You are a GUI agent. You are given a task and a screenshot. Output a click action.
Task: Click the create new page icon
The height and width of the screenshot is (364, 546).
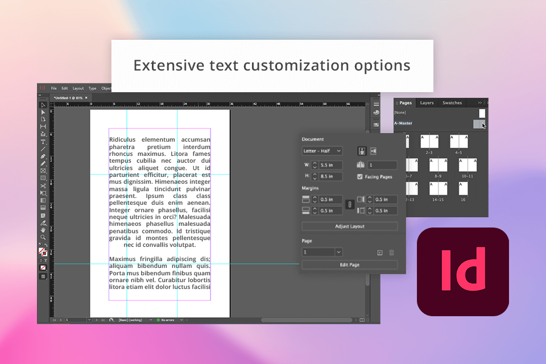tap(380, 253)
